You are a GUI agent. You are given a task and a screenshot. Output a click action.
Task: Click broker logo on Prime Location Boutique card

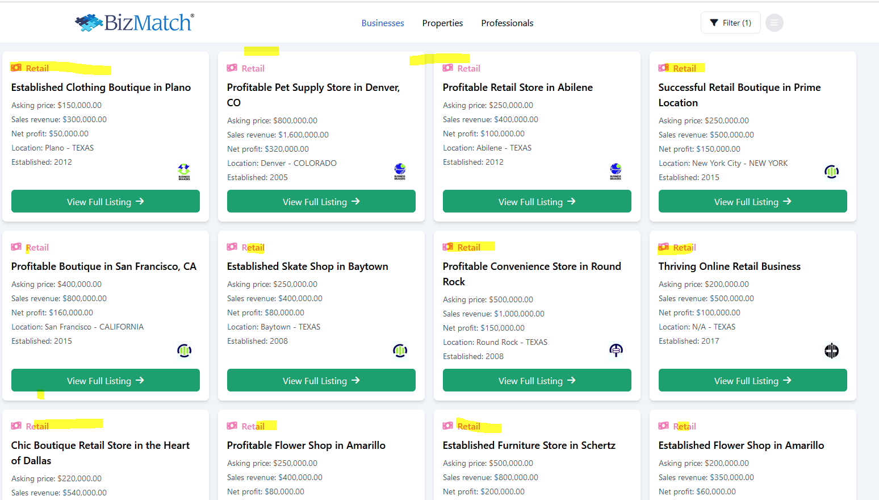point(831,172)
